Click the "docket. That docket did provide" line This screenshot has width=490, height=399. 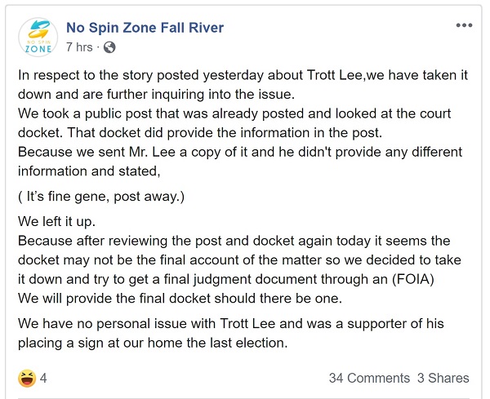coord(200,133)
